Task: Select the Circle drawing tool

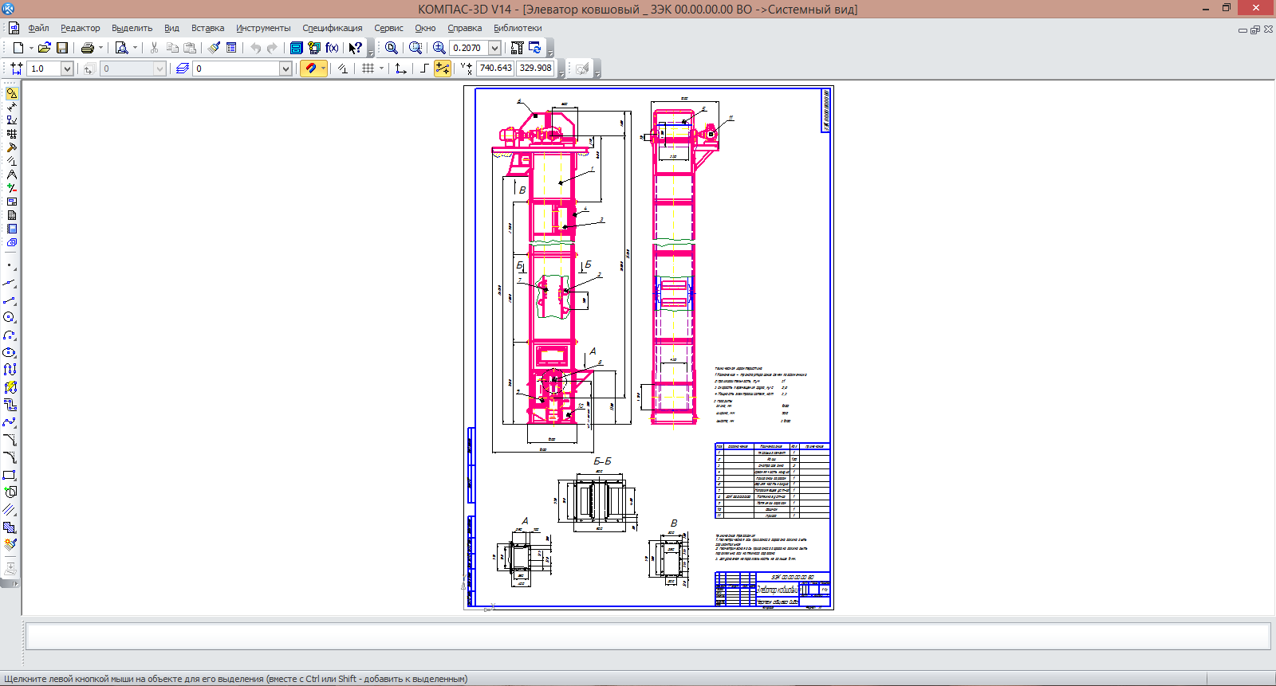Action: [x=10, y=317]
